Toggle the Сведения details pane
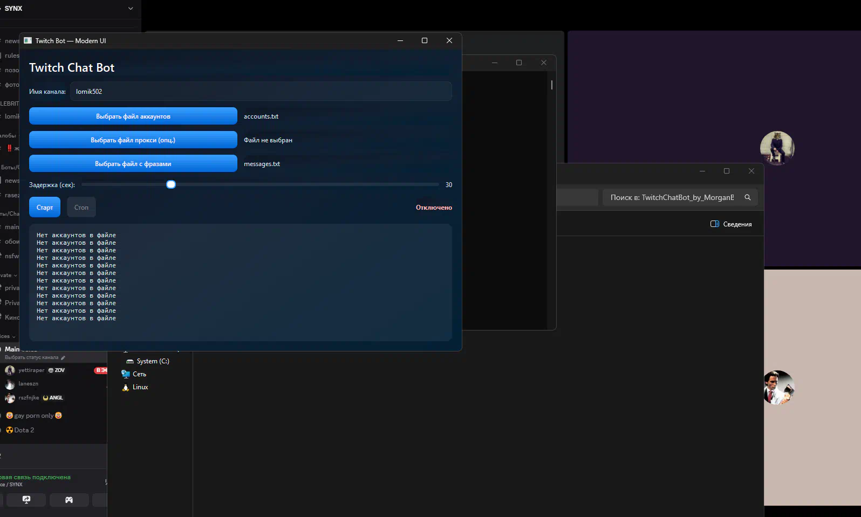 click(x=731, y=224)
